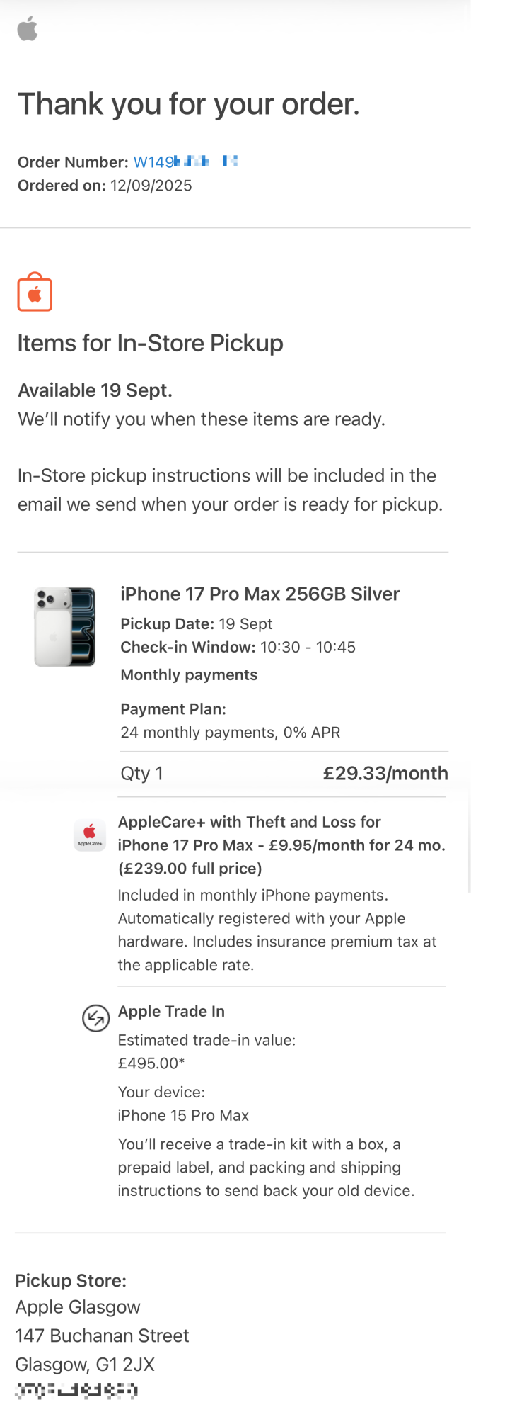This screenshot has height=1417, width=512.
Task: Click the iPhone 15 Pro Max trade-in device
Action: point(183,1115)
